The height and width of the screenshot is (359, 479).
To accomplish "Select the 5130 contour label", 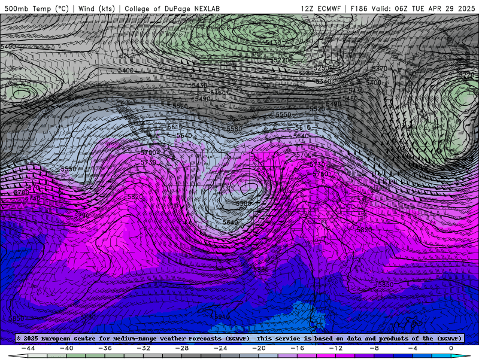I will tap(273, 42).
